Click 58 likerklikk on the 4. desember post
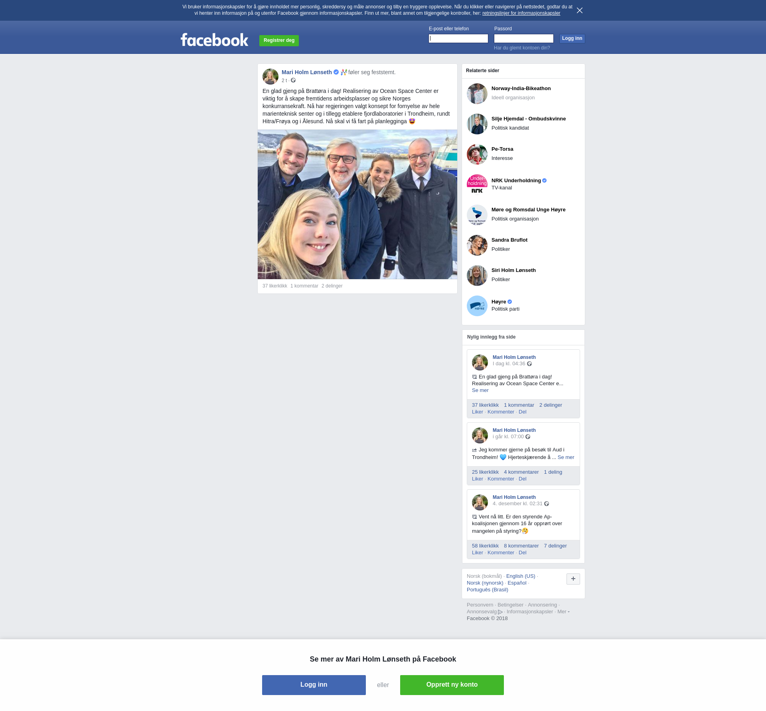Screen dimensions: 766x711 (x=485, y=546)
